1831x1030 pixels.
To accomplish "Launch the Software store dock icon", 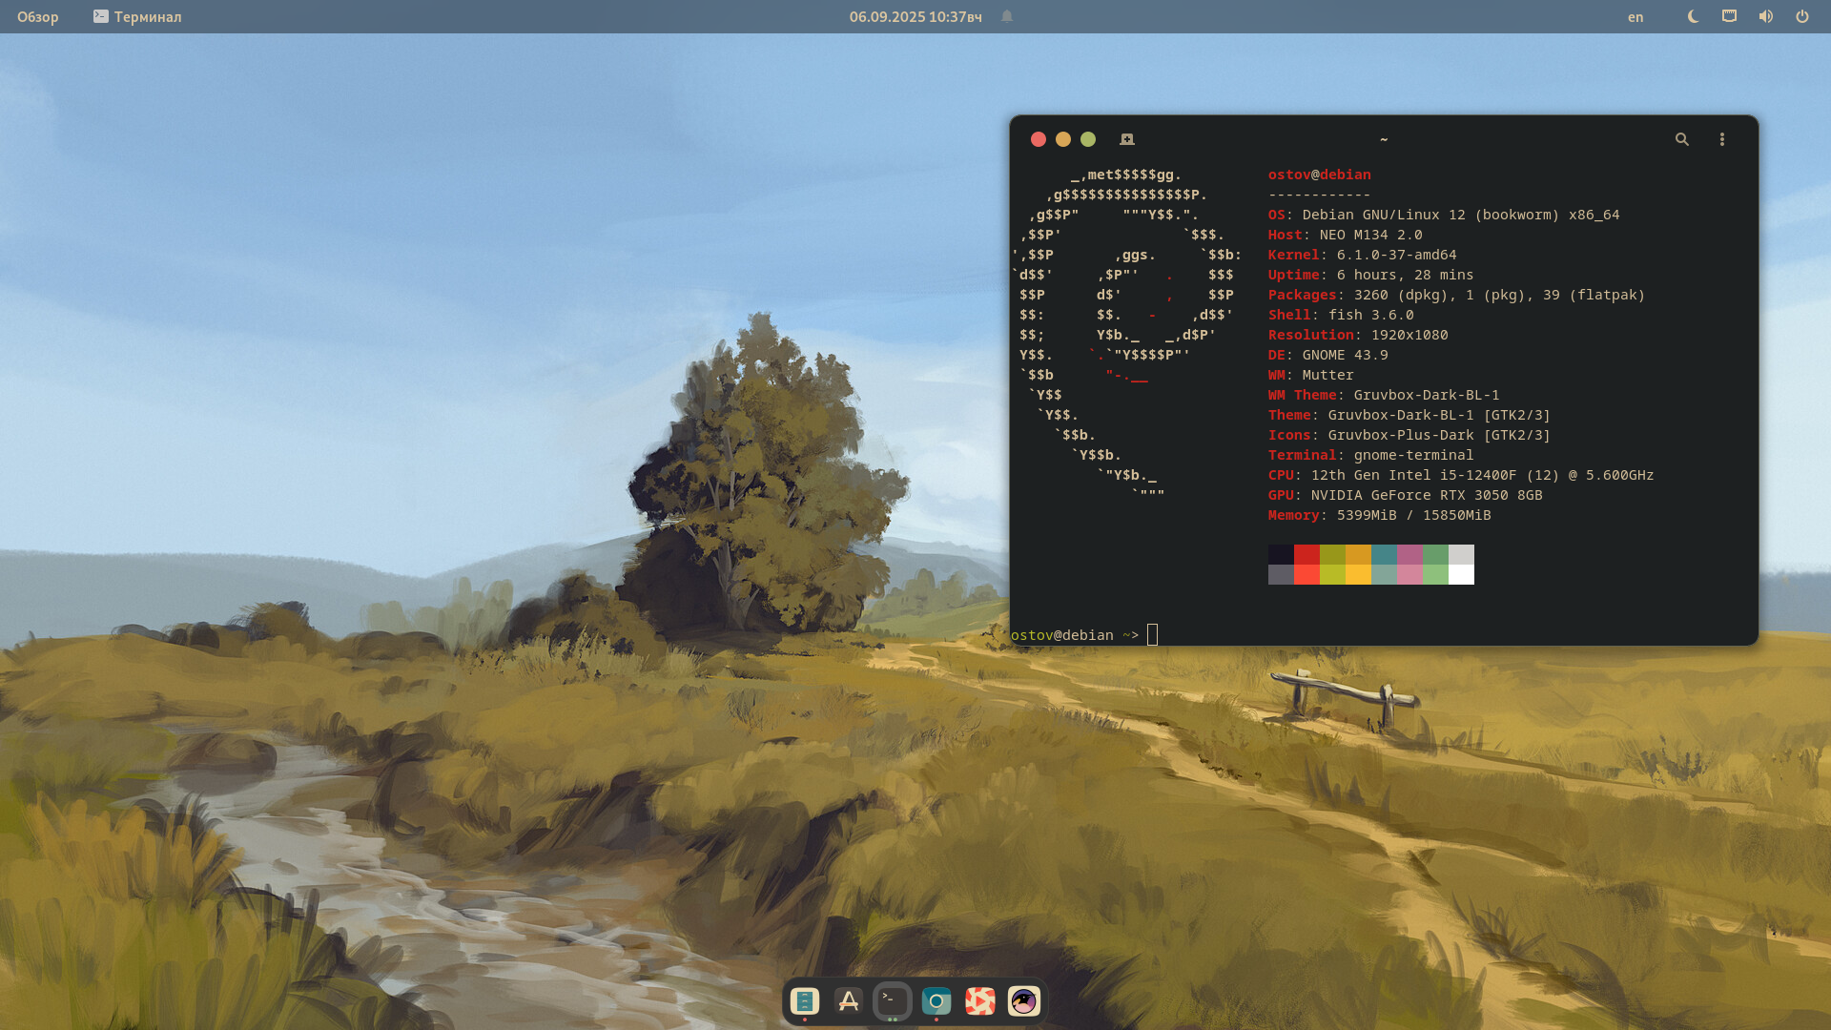I will 848,1000.
